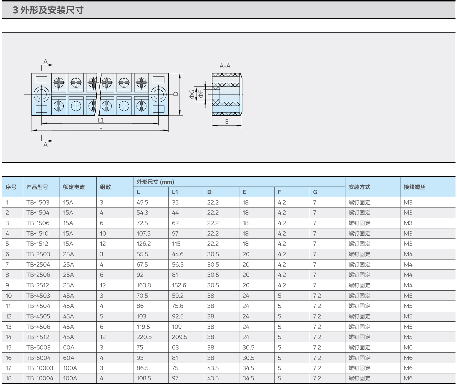Click the 接线螺丝 column header
Screen dimensions: 457x392
click(414, 187)
